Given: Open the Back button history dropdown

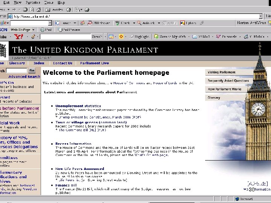Looking at the screenshot, I should point(8,10).
